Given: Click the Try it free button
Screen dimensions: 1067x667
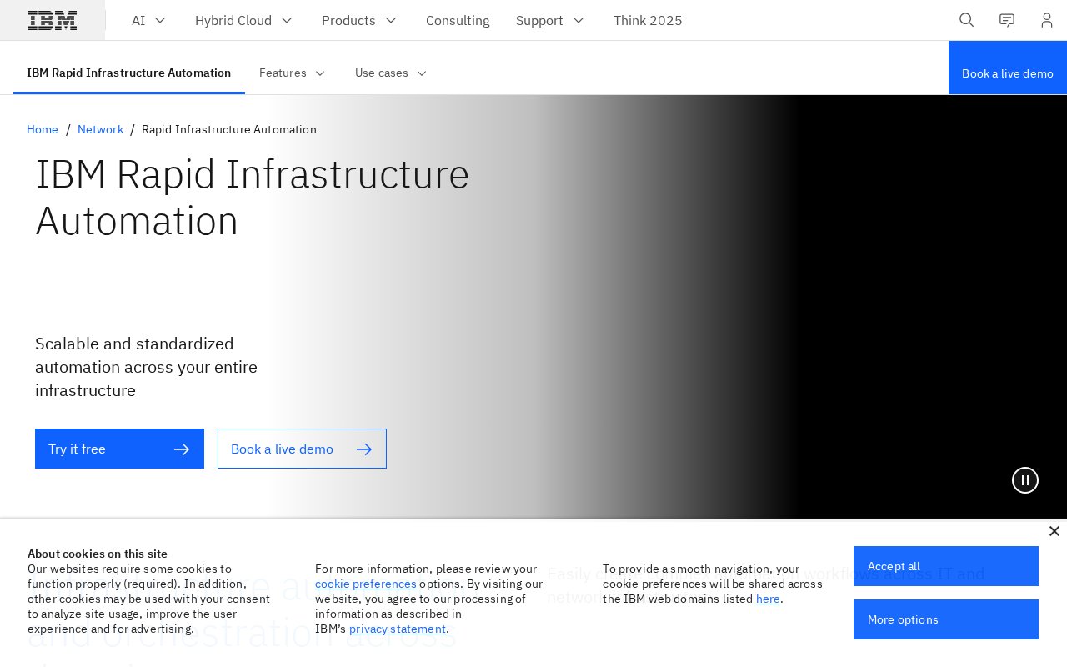Looking at the screenshot, I should (x=119, y=449).
